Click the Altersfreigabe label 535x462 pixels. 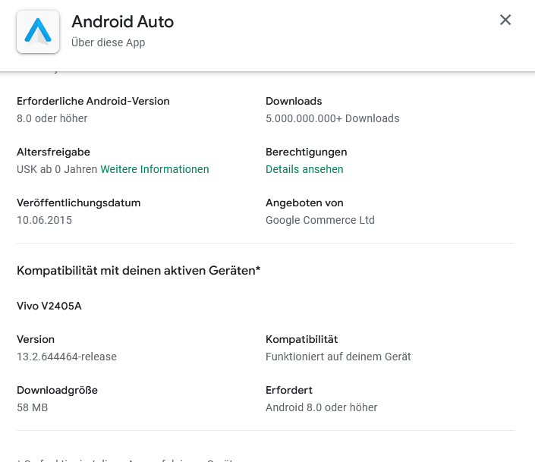click(53, 152)
